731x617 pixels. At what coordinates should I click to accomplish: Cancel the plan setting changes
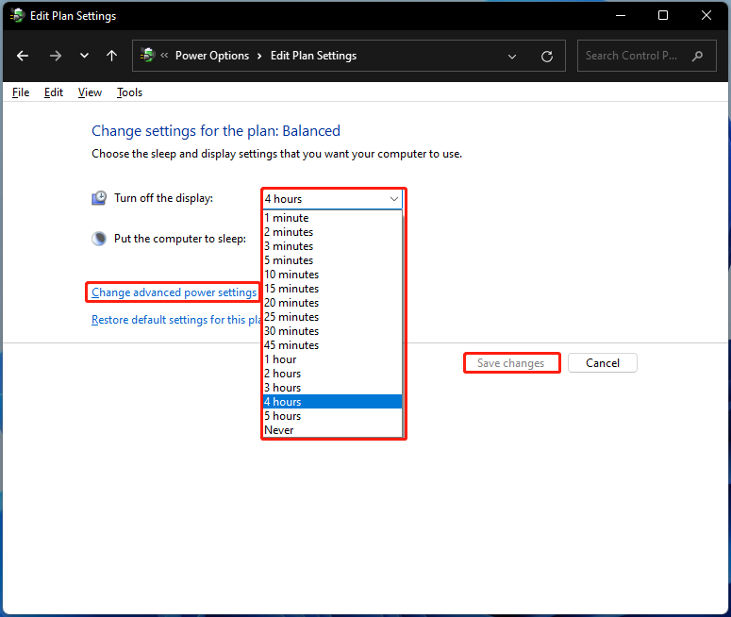[x=603, y=363]
